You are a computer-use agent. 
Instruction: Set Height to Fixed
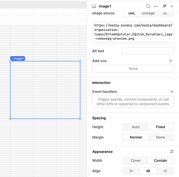(x=161, y=127)
